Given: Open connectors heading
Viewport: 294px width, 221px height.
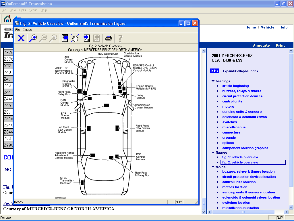Looking at the screenshot, I should 231,132.
